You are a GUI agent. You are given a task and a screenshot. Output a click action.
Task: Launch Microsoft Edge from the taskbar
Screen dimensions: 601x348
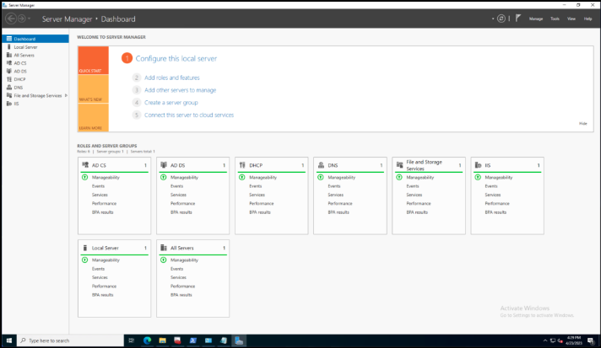[147, 340]
